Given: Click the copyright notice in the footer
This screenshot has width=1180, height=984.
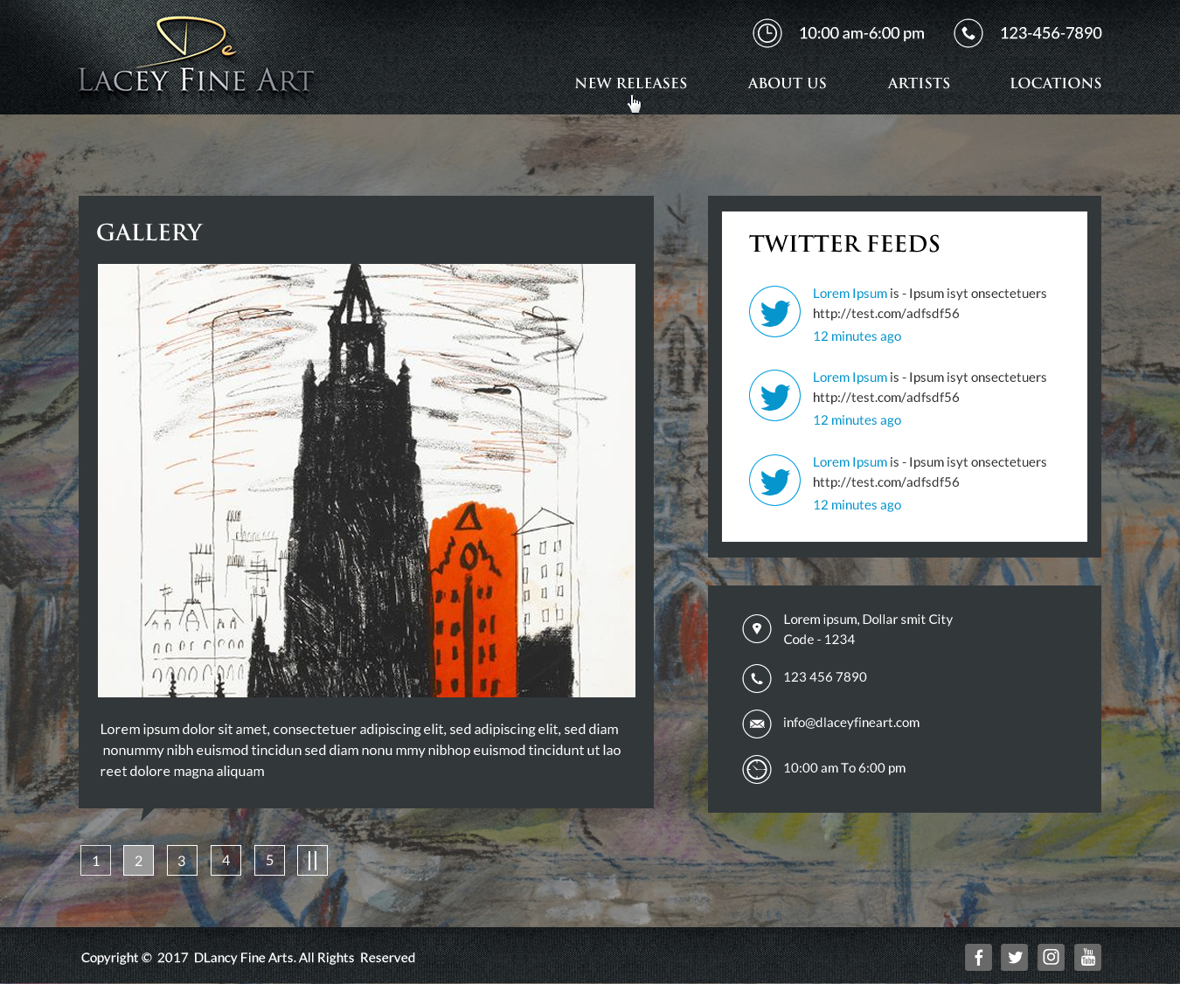Looking at the screenshot, I should (248, 958).
